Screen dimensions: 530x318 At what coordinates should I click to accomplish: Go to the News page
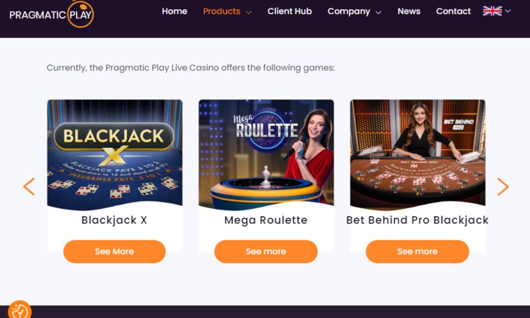point(409,11)
